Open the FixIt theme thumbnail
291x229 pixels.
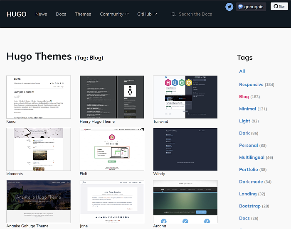(x=112, y=149)
